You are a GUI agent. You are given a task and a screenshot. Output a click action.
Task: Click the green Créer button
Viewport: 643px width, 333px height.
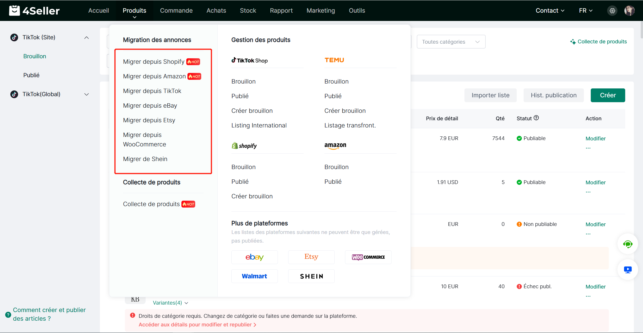point(608,95)
